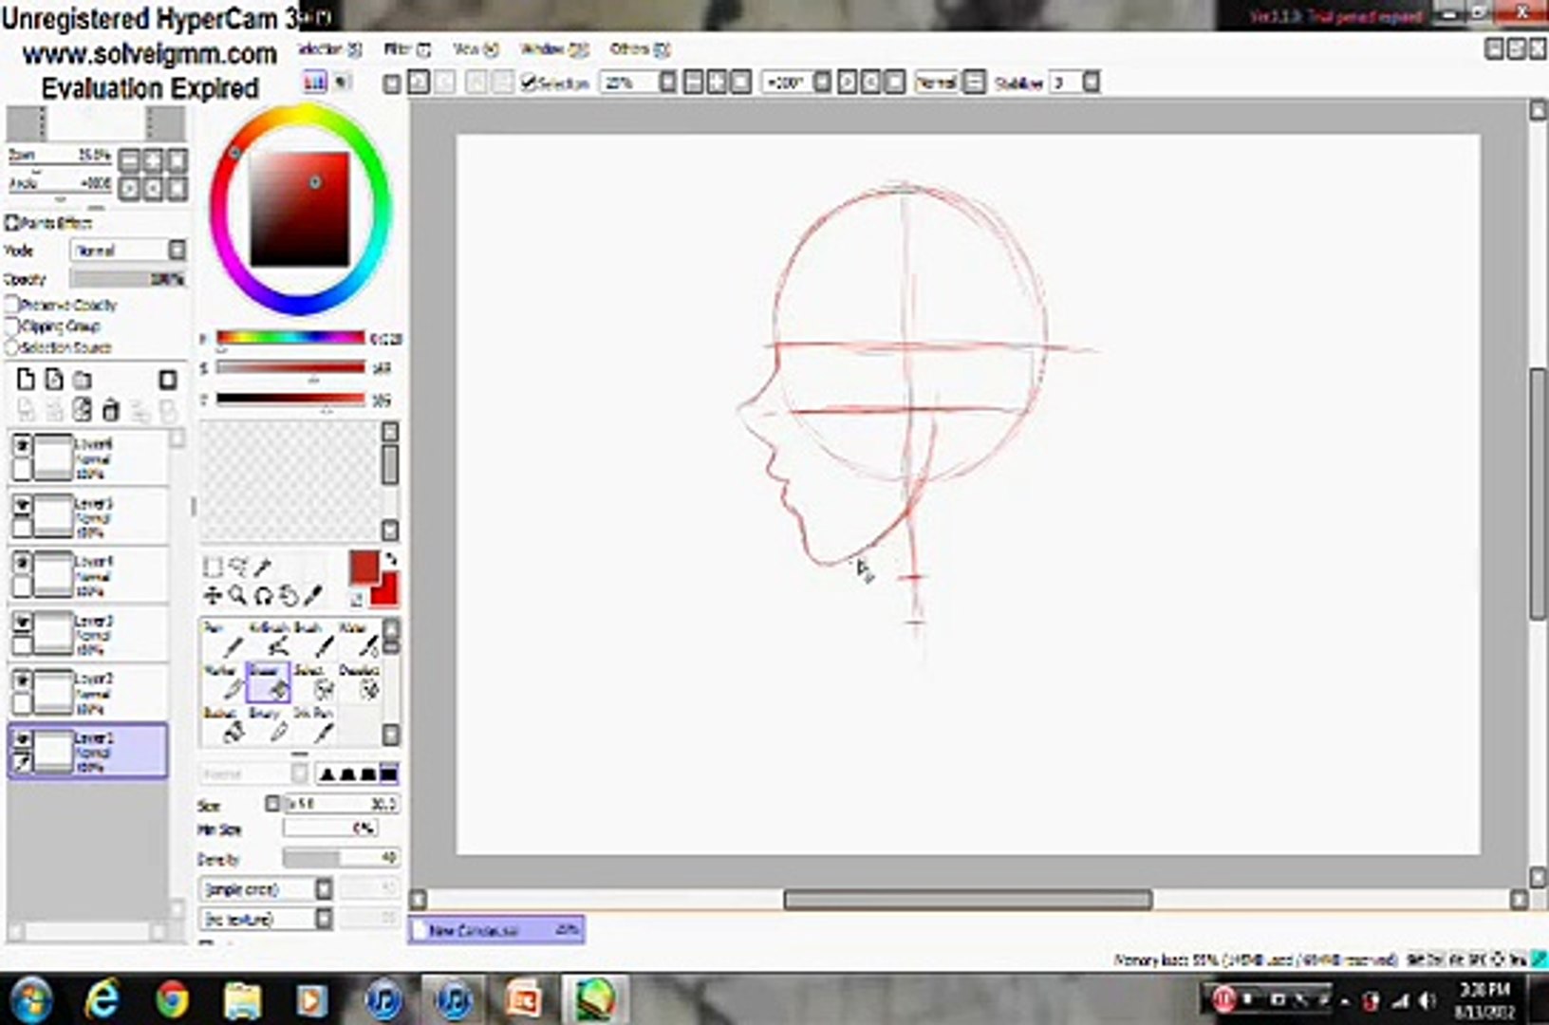
Task: Create a new layer
Action: [x=26, y=380]
